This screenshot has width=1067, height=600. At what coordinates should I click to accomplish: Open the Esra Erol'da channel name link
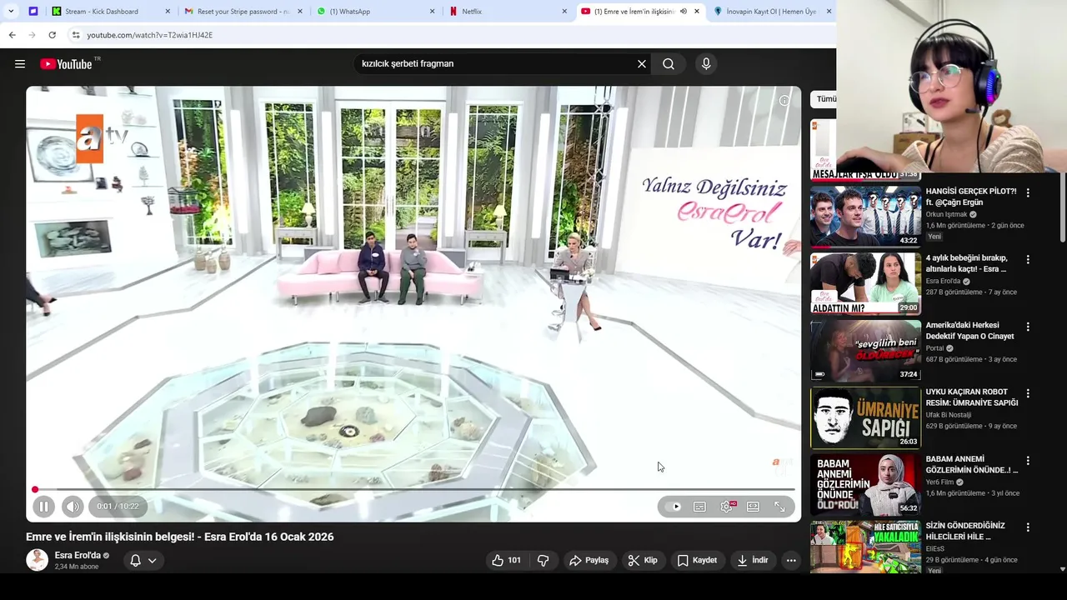coord(78,556)
